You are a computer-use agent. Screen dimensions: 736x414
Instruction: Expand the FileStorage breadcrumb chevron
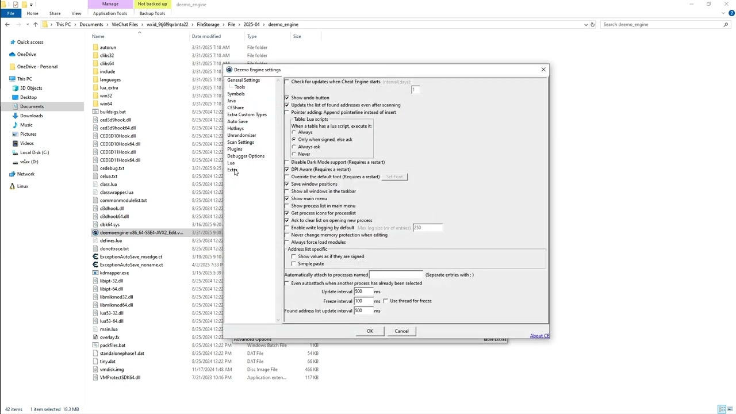click(224, 24)
